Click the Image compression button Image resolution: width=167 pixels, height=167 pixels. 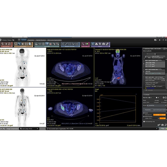tap(13, 129)
